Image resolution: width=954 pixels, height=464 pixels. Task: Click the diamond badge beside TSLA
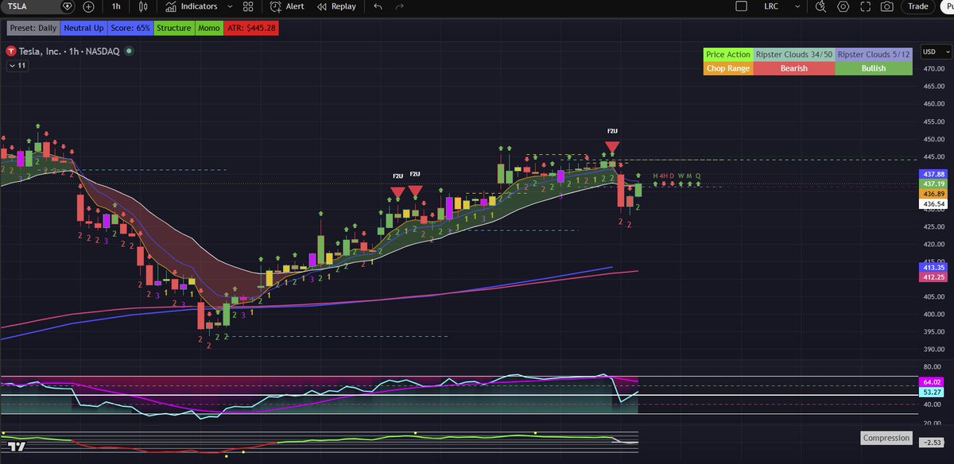68,6
